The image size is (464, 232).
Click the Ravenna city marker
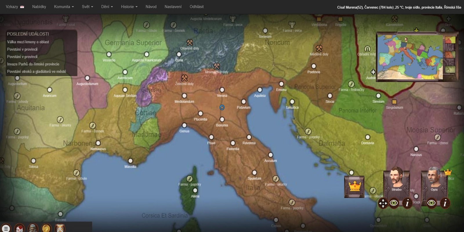(x=249, y=137)
